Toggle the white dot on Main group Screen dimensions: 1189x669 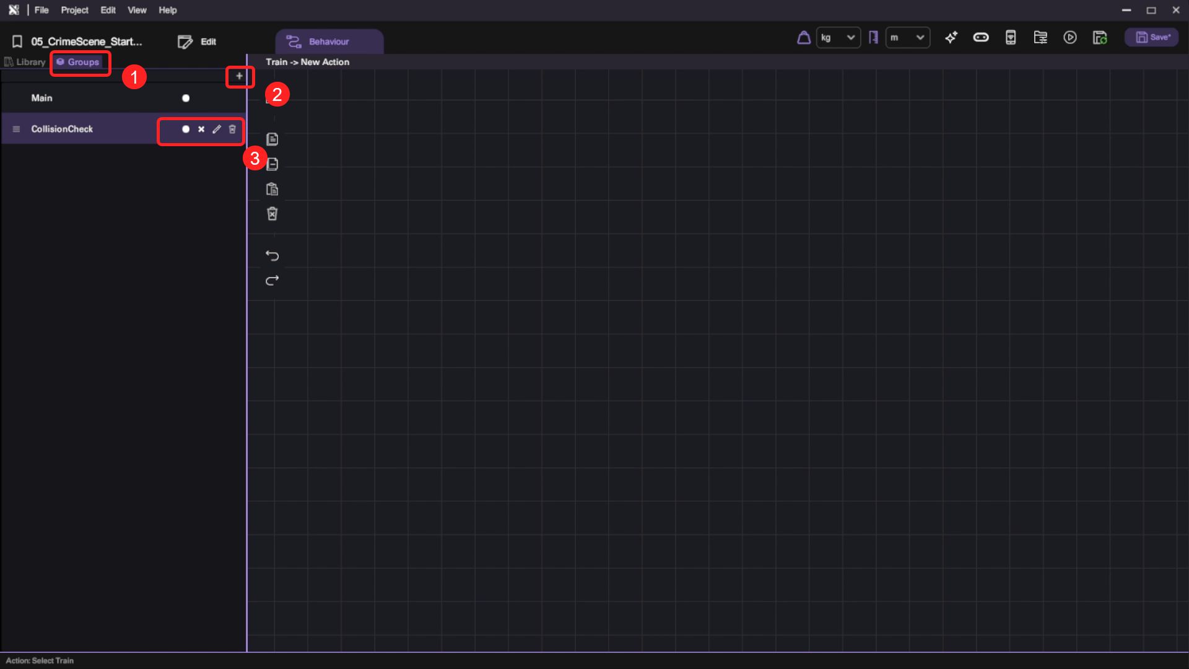(x=186, y=98)
